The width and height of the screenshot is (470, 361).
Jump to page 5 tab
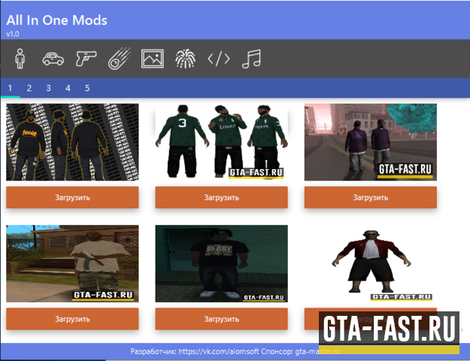pos(87,88)
